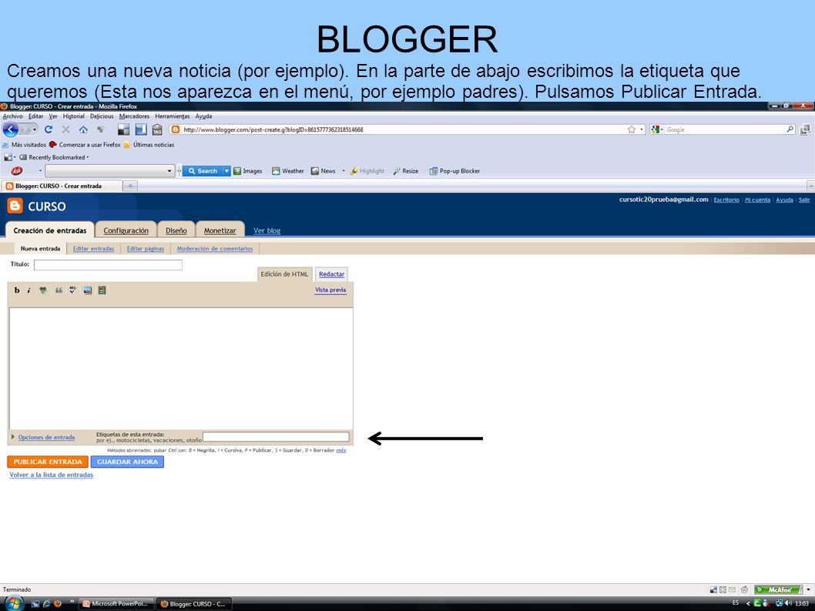Click the etiquetas (labels) input field
Viewport: 815px width, 611px height.
[x=276, y=437]
